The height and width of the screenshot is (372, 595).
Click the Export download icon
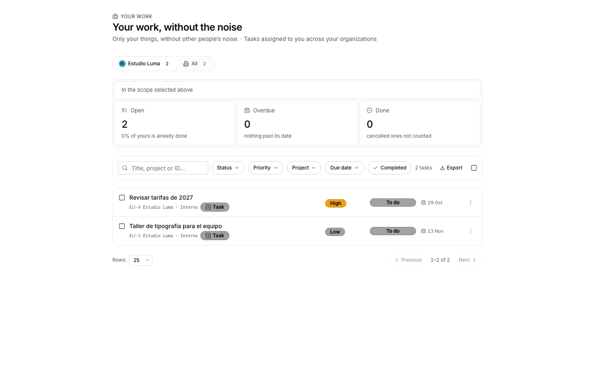443,168
